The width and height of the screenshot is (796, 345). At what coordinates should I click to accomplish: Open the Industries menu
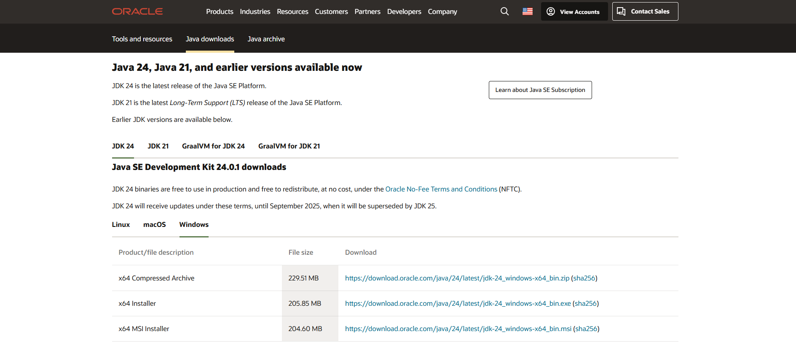point(255,11)
